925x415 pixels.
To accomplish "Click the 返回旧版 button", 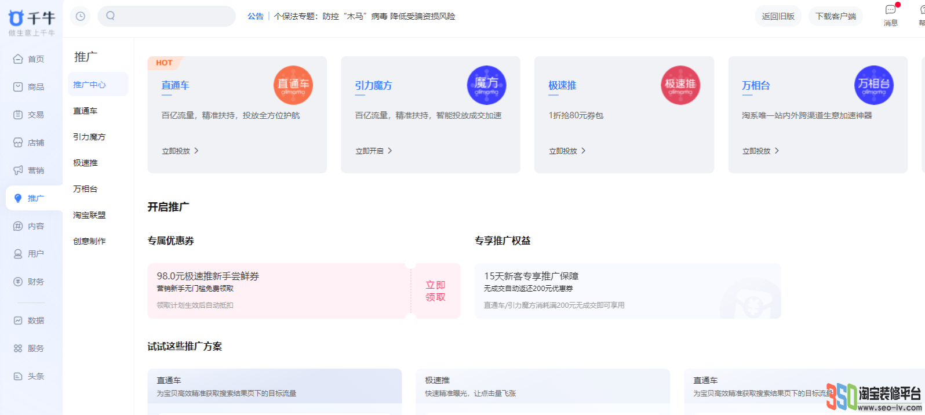I will pyautogui.click(x=778, y=16).
